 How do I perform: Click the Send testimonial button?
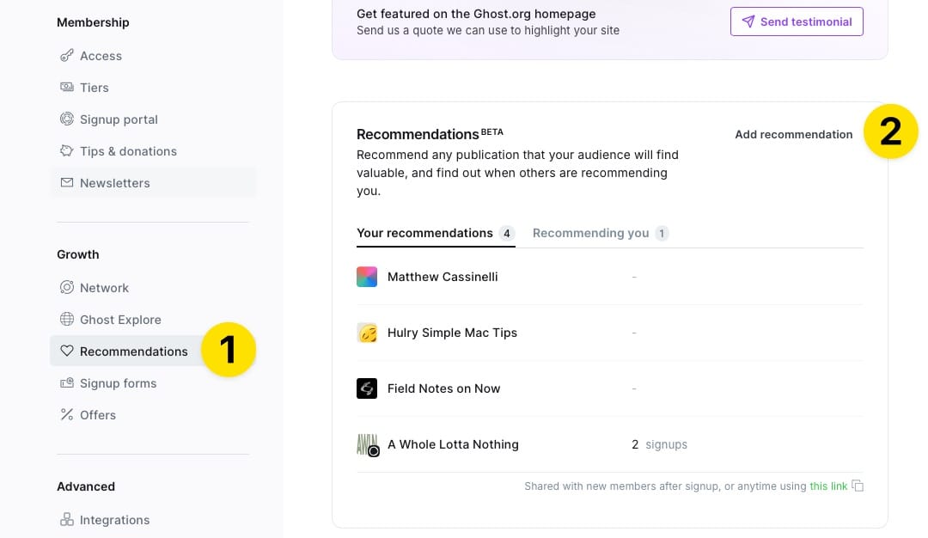point(796,21)
